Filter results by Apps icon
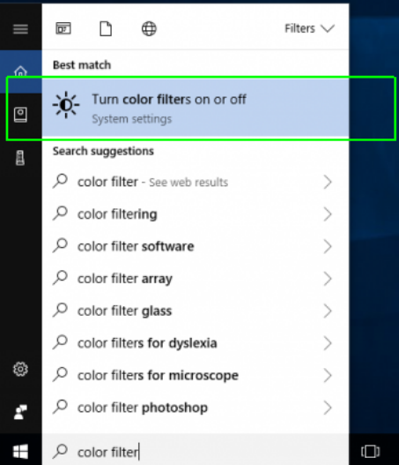The height and width of the screenshot is (465, 399). (63, 29)
